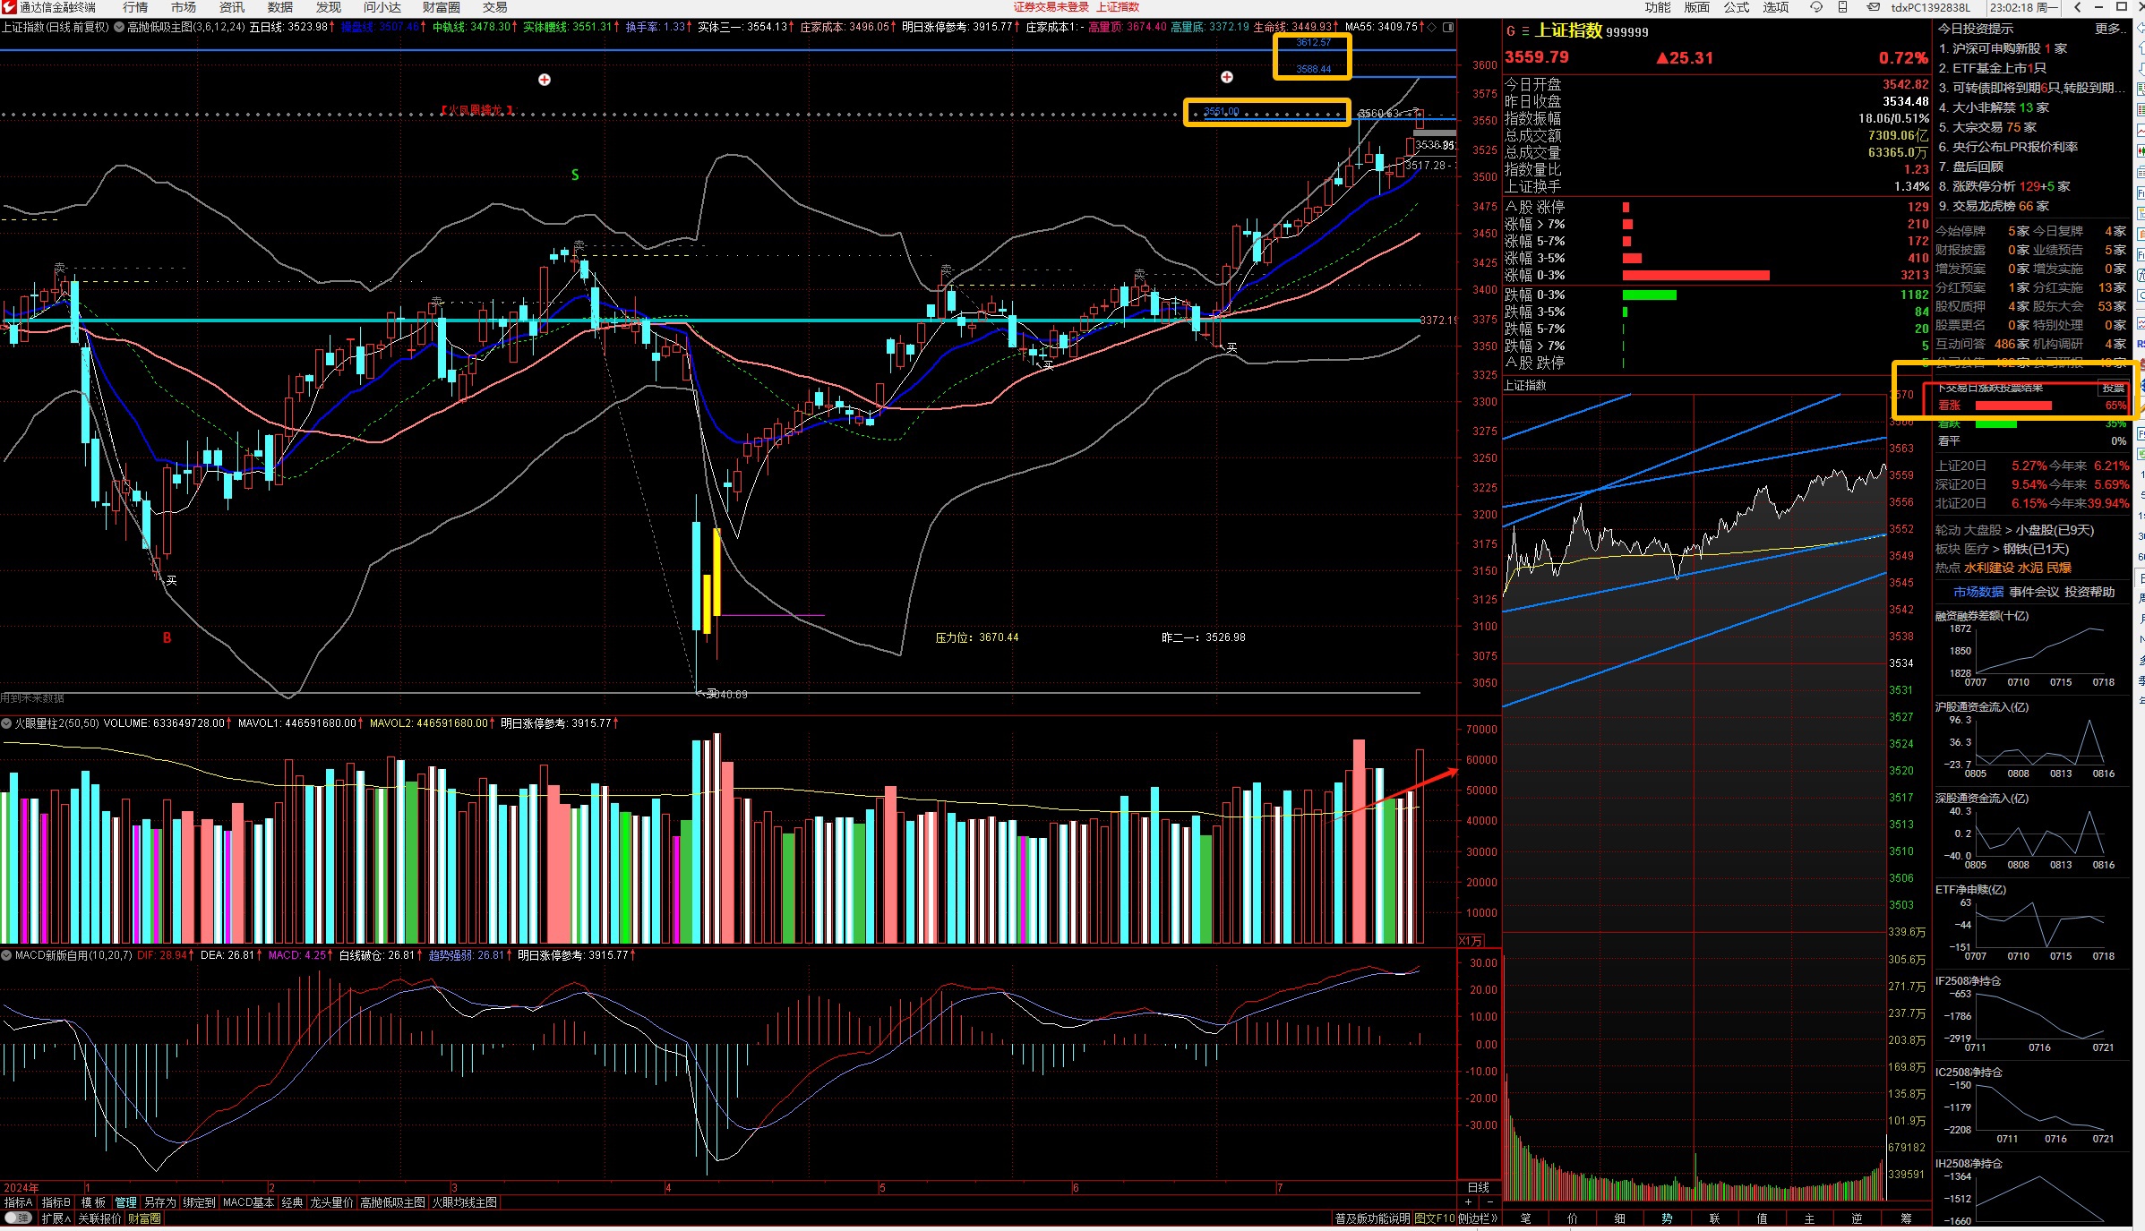Collapse 侧边栏 sidebar
2145x1231 pixels.
pos(1478,1218)
